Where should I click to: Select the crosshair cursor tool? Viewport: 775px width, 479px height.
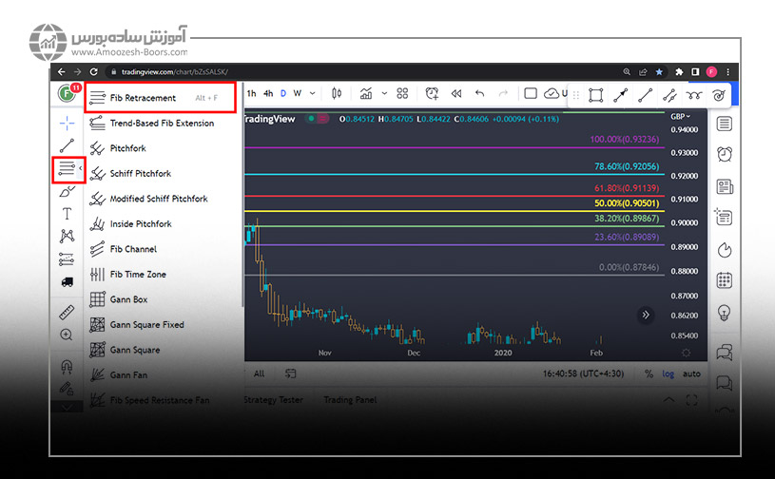(x=67, y=124)
